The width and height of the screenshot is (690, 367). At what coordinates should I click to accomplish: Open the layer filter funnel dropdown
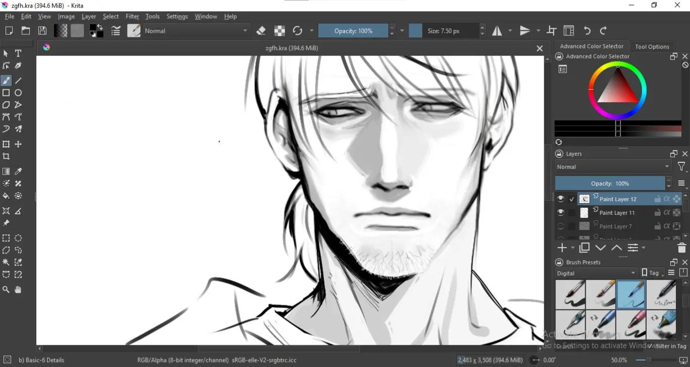(682, 167)
